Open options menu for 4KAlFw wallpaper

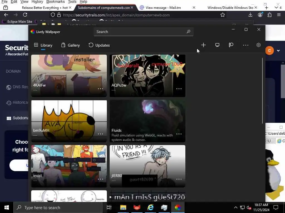[x=100, y=89]
